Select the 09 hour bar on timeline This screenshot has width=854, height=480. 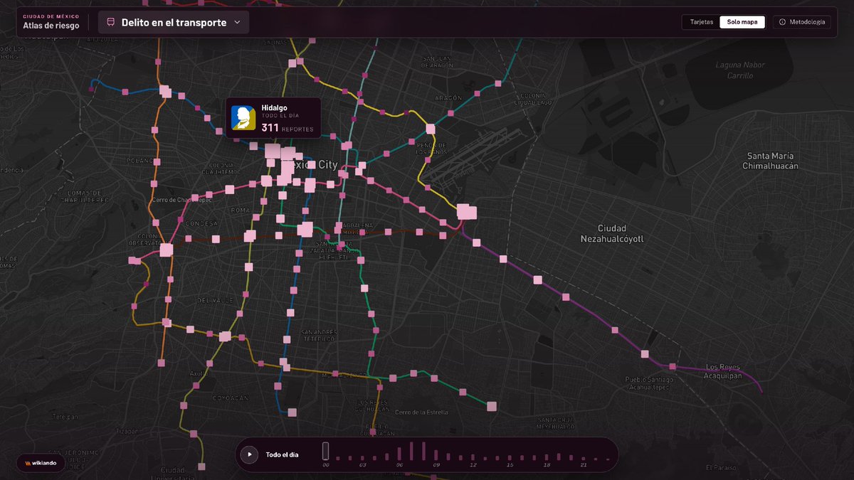click(436, 456)
